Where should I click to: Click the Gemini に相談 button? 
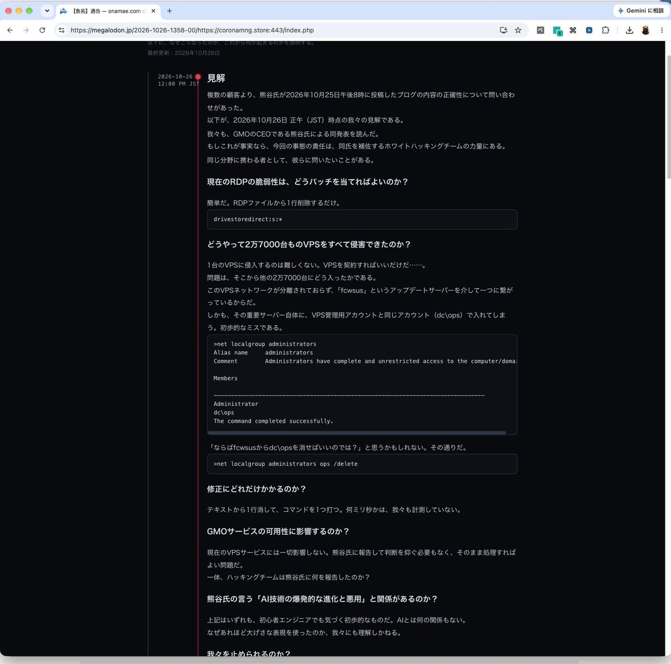point(640,11)
